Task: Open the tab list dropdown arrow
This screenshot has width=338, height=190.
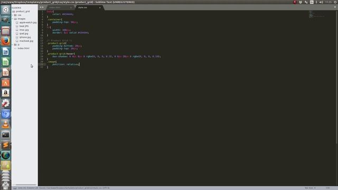Action: click(x=335, y=7)
